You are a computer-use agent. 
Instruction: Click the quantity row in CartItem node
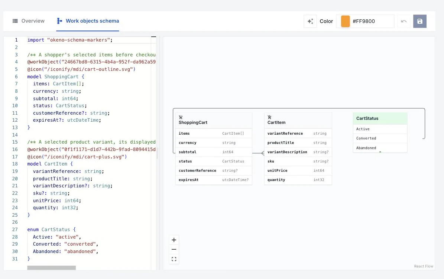tap(298, 180)
